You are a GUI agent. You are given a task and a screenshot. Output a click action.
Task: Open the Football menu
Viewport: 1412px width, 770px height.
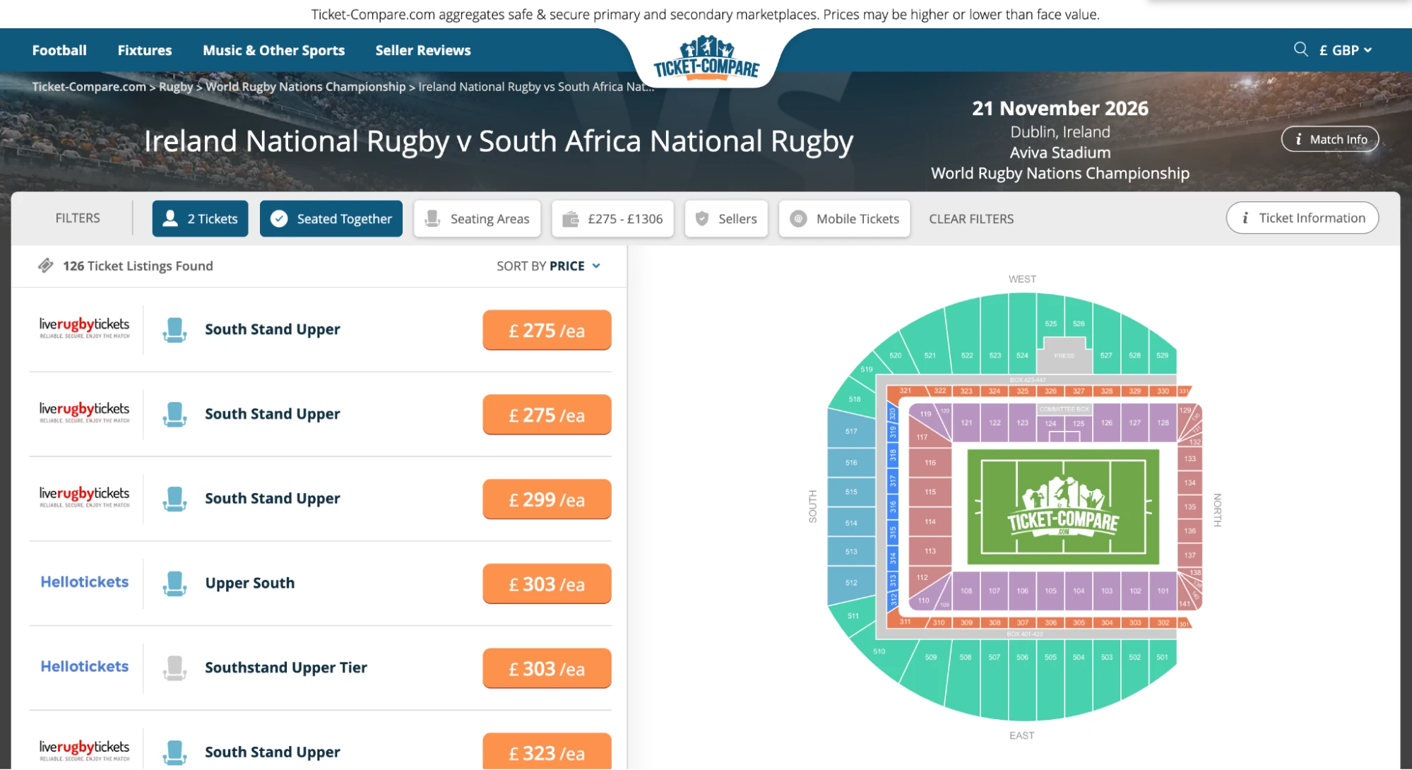tap(59, 49)
